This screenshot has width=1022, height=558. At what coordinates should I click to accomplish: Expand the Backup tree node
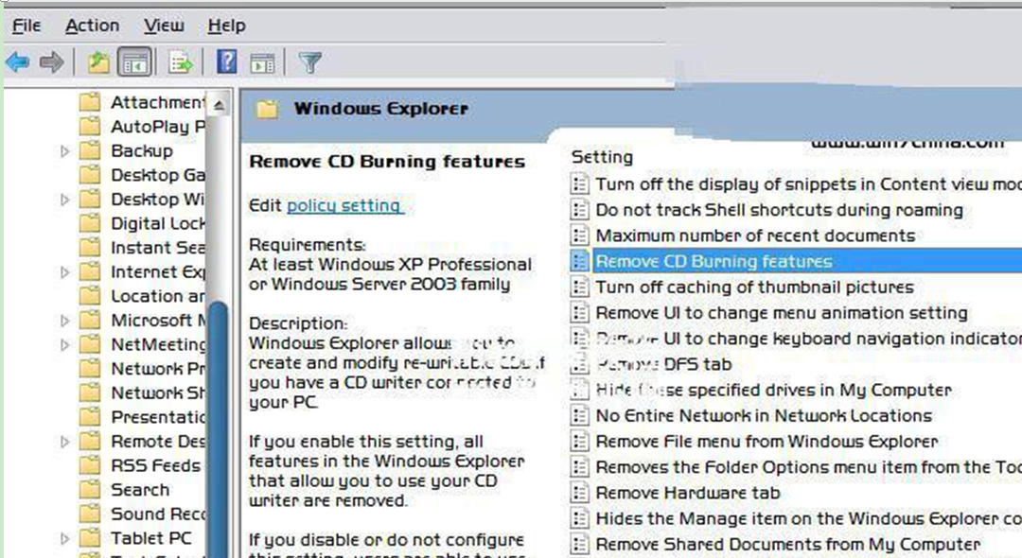[x=65, y=151]
